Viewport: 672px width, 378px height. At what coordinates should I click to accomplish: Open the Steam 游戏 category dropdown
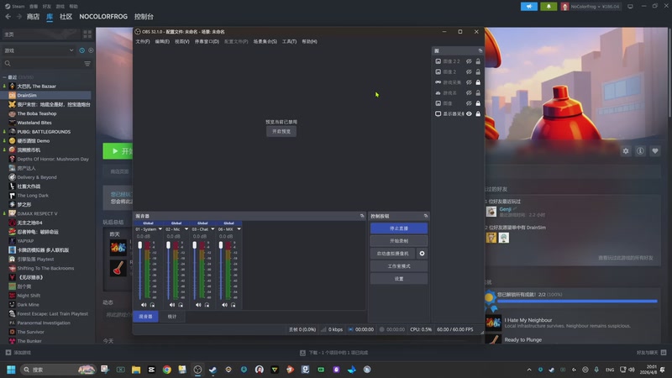point(39,50)
